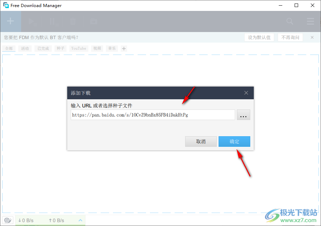The image size is (321, 226).
Task: Select the 全部 filter tab
Action: tap(9, 49)
